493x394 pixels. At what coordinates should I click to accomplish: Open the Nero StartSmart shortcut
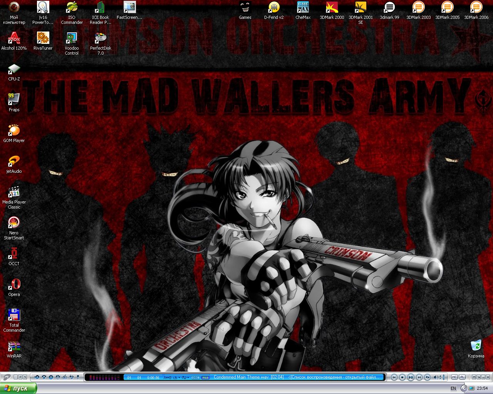click(x=14, y=228)
